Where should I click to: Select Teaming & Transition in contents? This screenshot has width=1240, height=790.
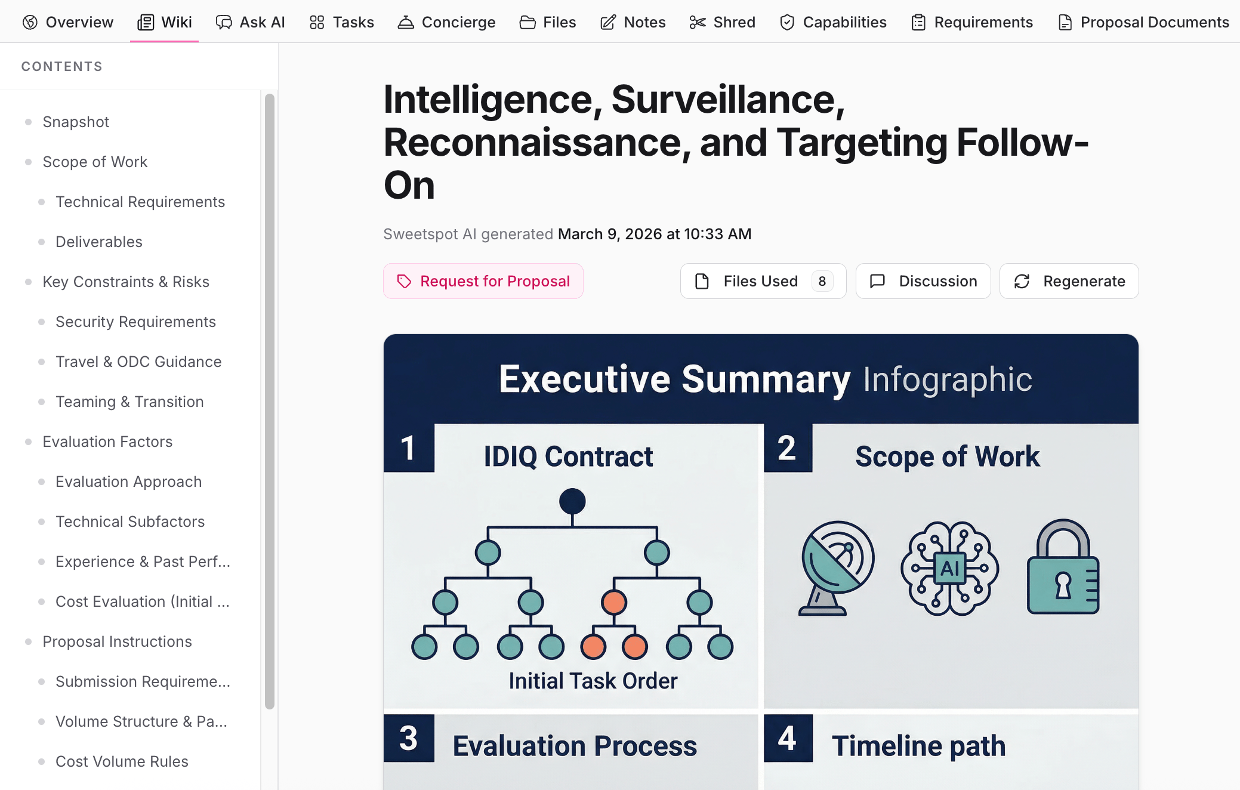[x=129, y=402]
